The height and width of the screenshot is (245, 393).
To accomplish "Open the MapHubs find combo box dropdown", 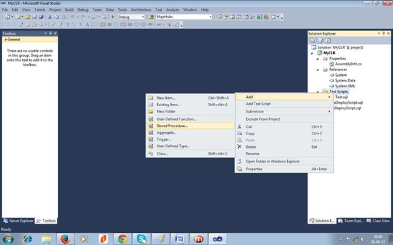I will [210, 17].
